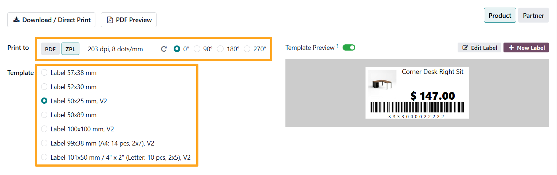Pick Label 100x100 mm, V2 template

(44, 129)
